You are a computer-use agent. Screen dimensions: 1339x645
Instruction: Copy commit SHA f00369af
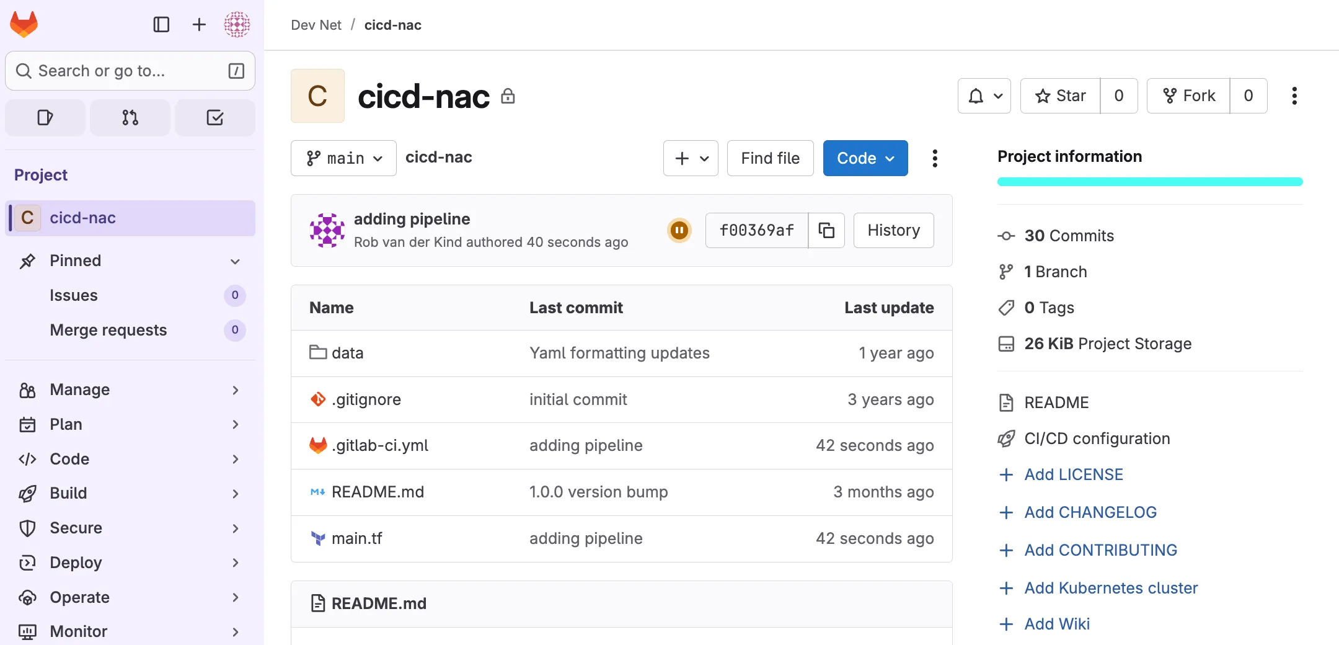click(x=826, y=230)
